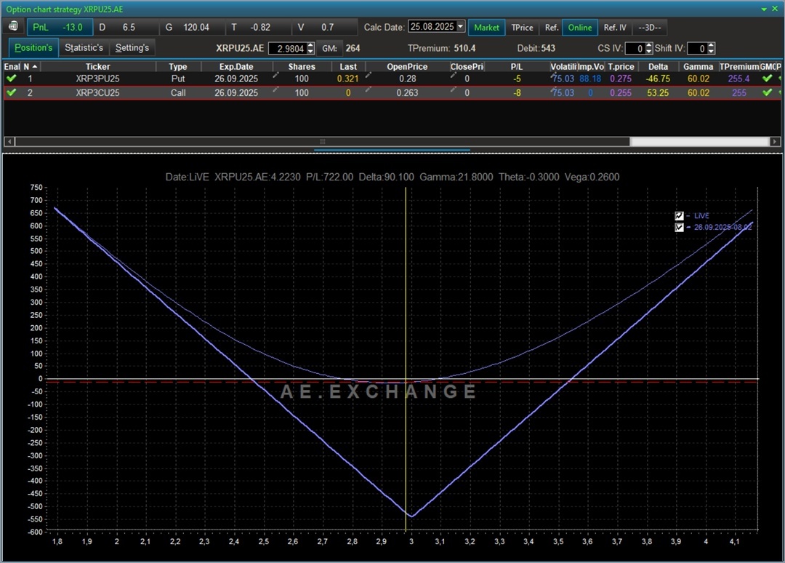The height and width of the screenshot is (563, 785).
Task: Click the CS IV input field
Action: tap(635, 49)
